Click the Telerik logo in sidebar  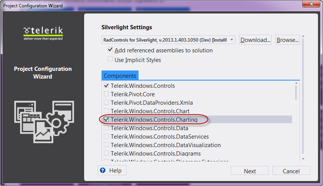pyautogui.click(x=43, y=32)
